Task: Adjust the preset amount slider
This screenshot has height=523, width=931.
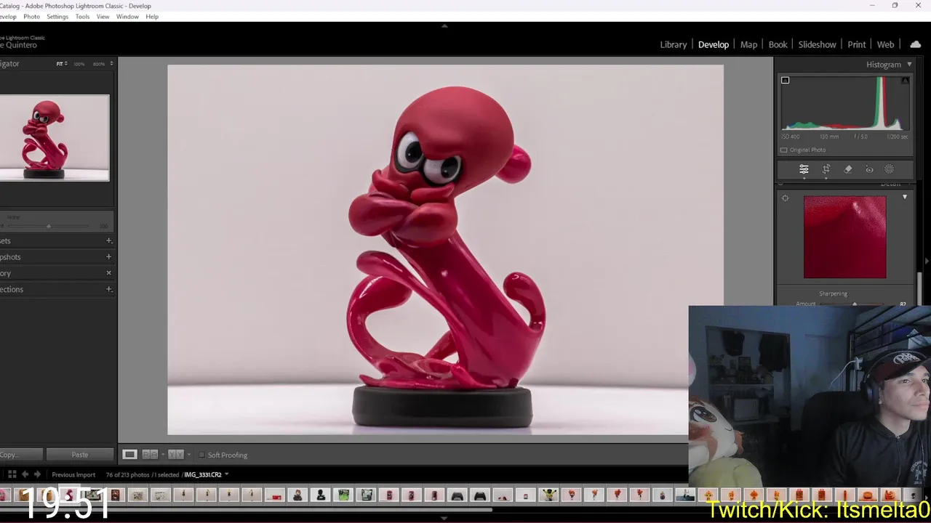Action: (49, 226)
